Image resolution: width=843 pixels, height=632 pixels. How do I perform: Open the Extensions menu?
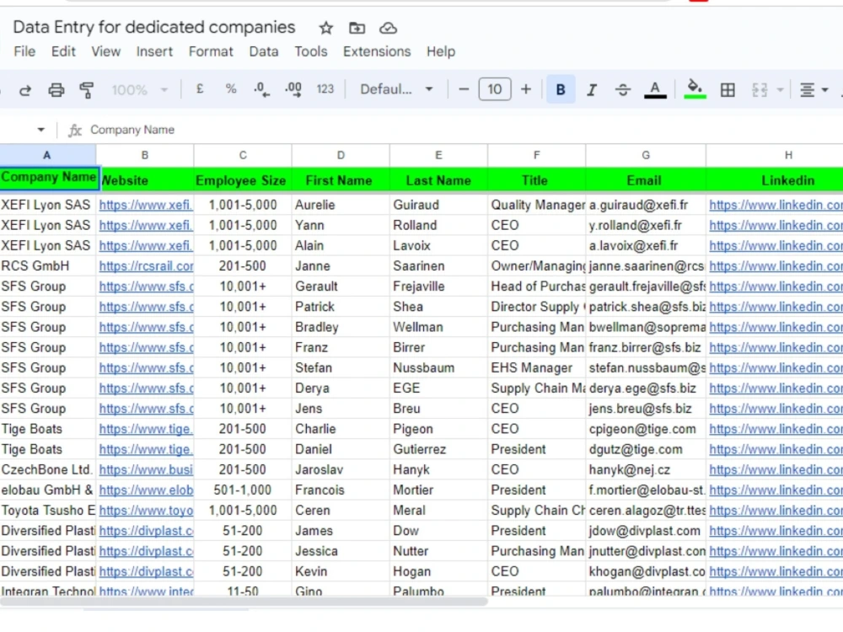coord(376,51)
